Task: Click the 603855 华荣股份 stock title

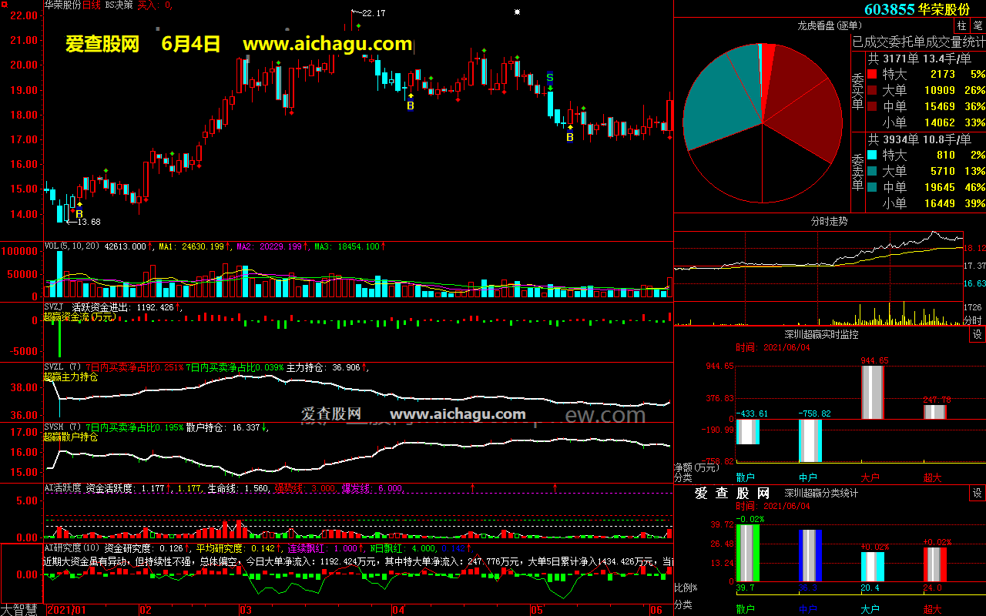Action: pyautogui.click(x=917, y=9)
